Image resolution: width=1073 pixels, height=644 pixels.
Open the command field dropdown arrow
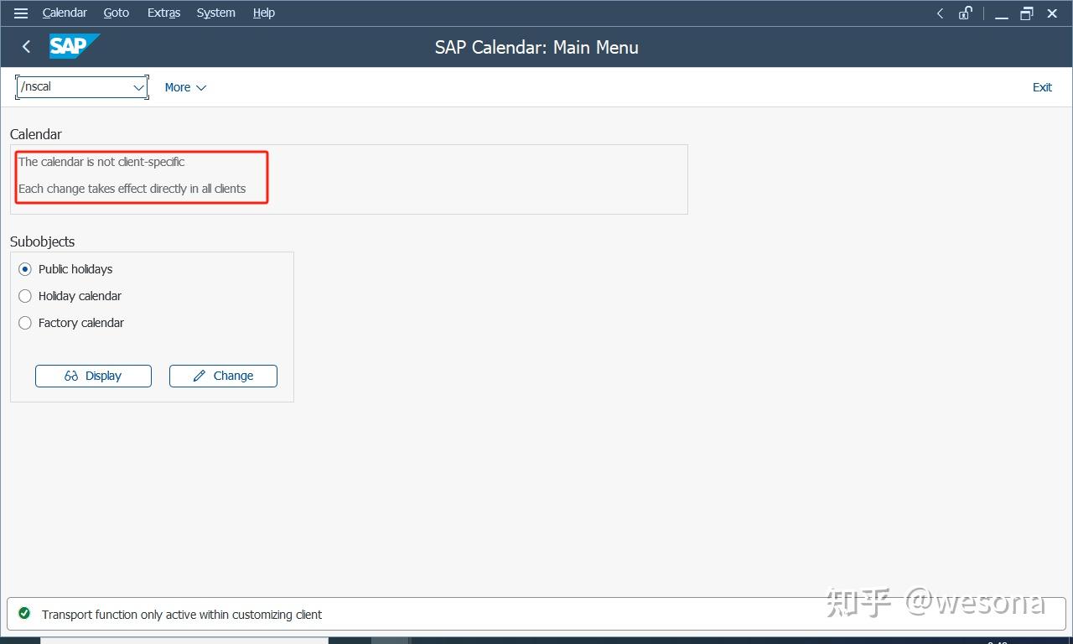pyautogui.click(x=138, y=86)
